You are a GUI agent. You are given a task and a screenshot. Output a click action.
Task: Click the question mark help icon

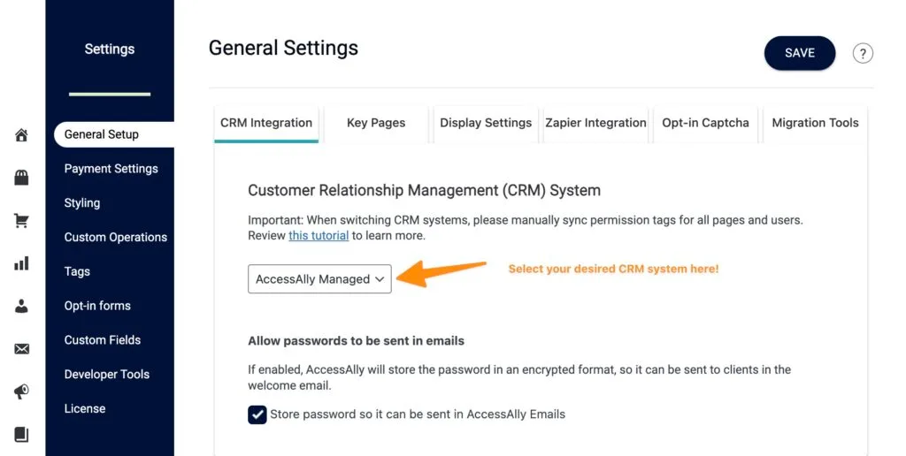(863, 53)
